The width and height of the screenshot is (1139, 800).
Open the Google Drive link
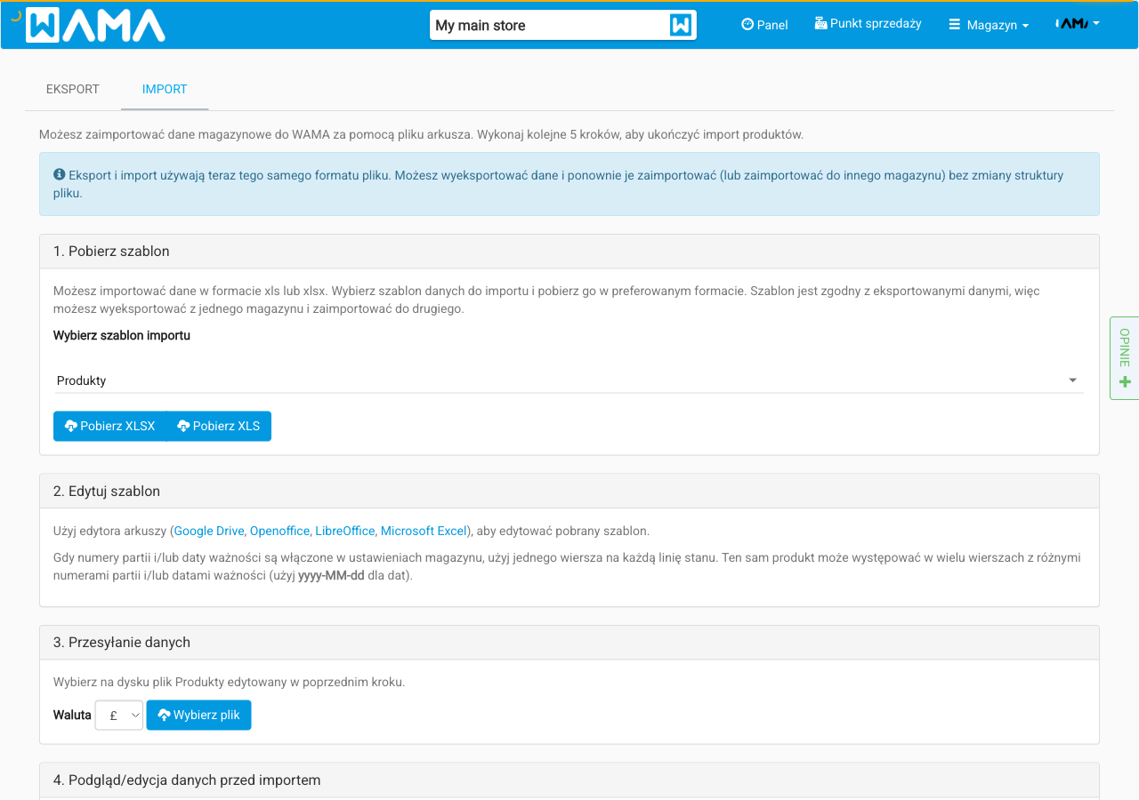209,531
